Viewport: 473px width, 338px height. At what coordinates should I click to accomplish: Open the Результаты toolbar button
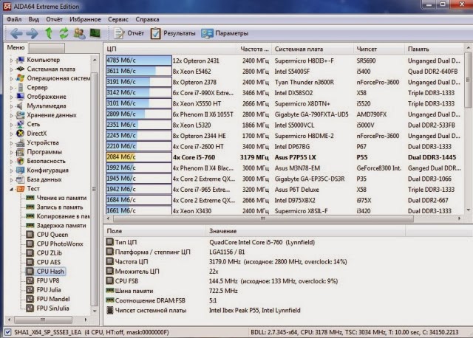pyautogui.click(x=172, y=33)
